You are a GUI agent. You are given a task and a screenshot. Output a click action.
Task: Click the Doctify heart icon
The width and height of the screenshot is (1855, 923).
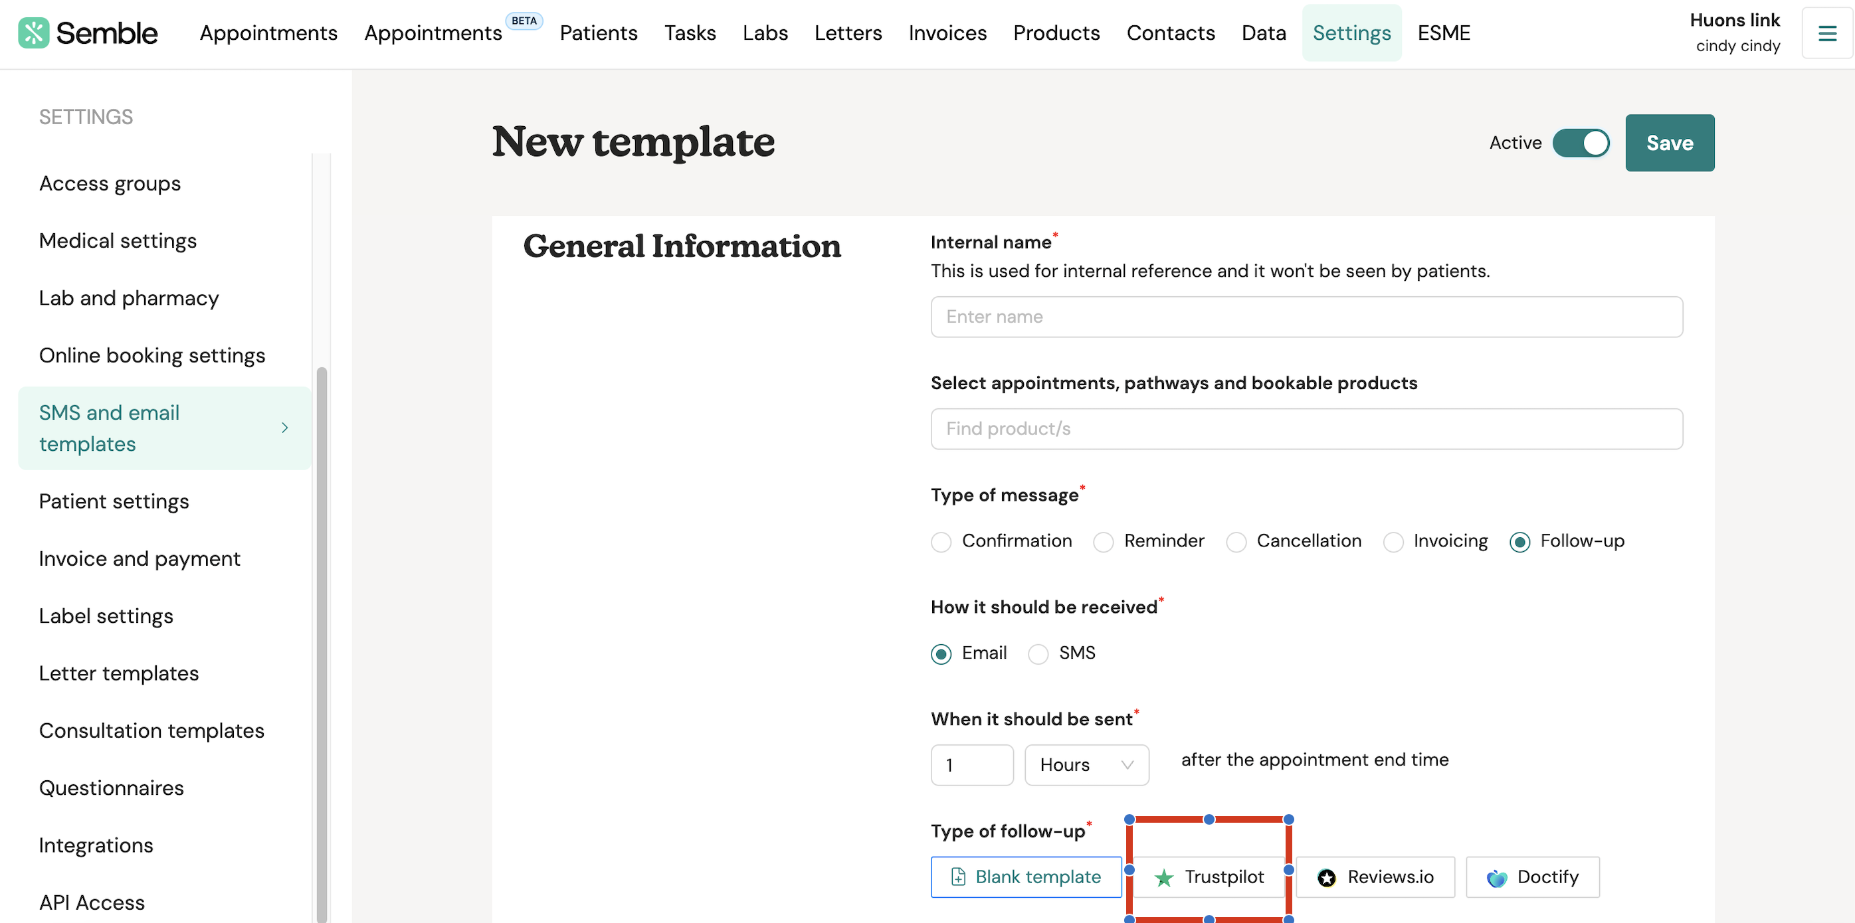coord(1496,878)
